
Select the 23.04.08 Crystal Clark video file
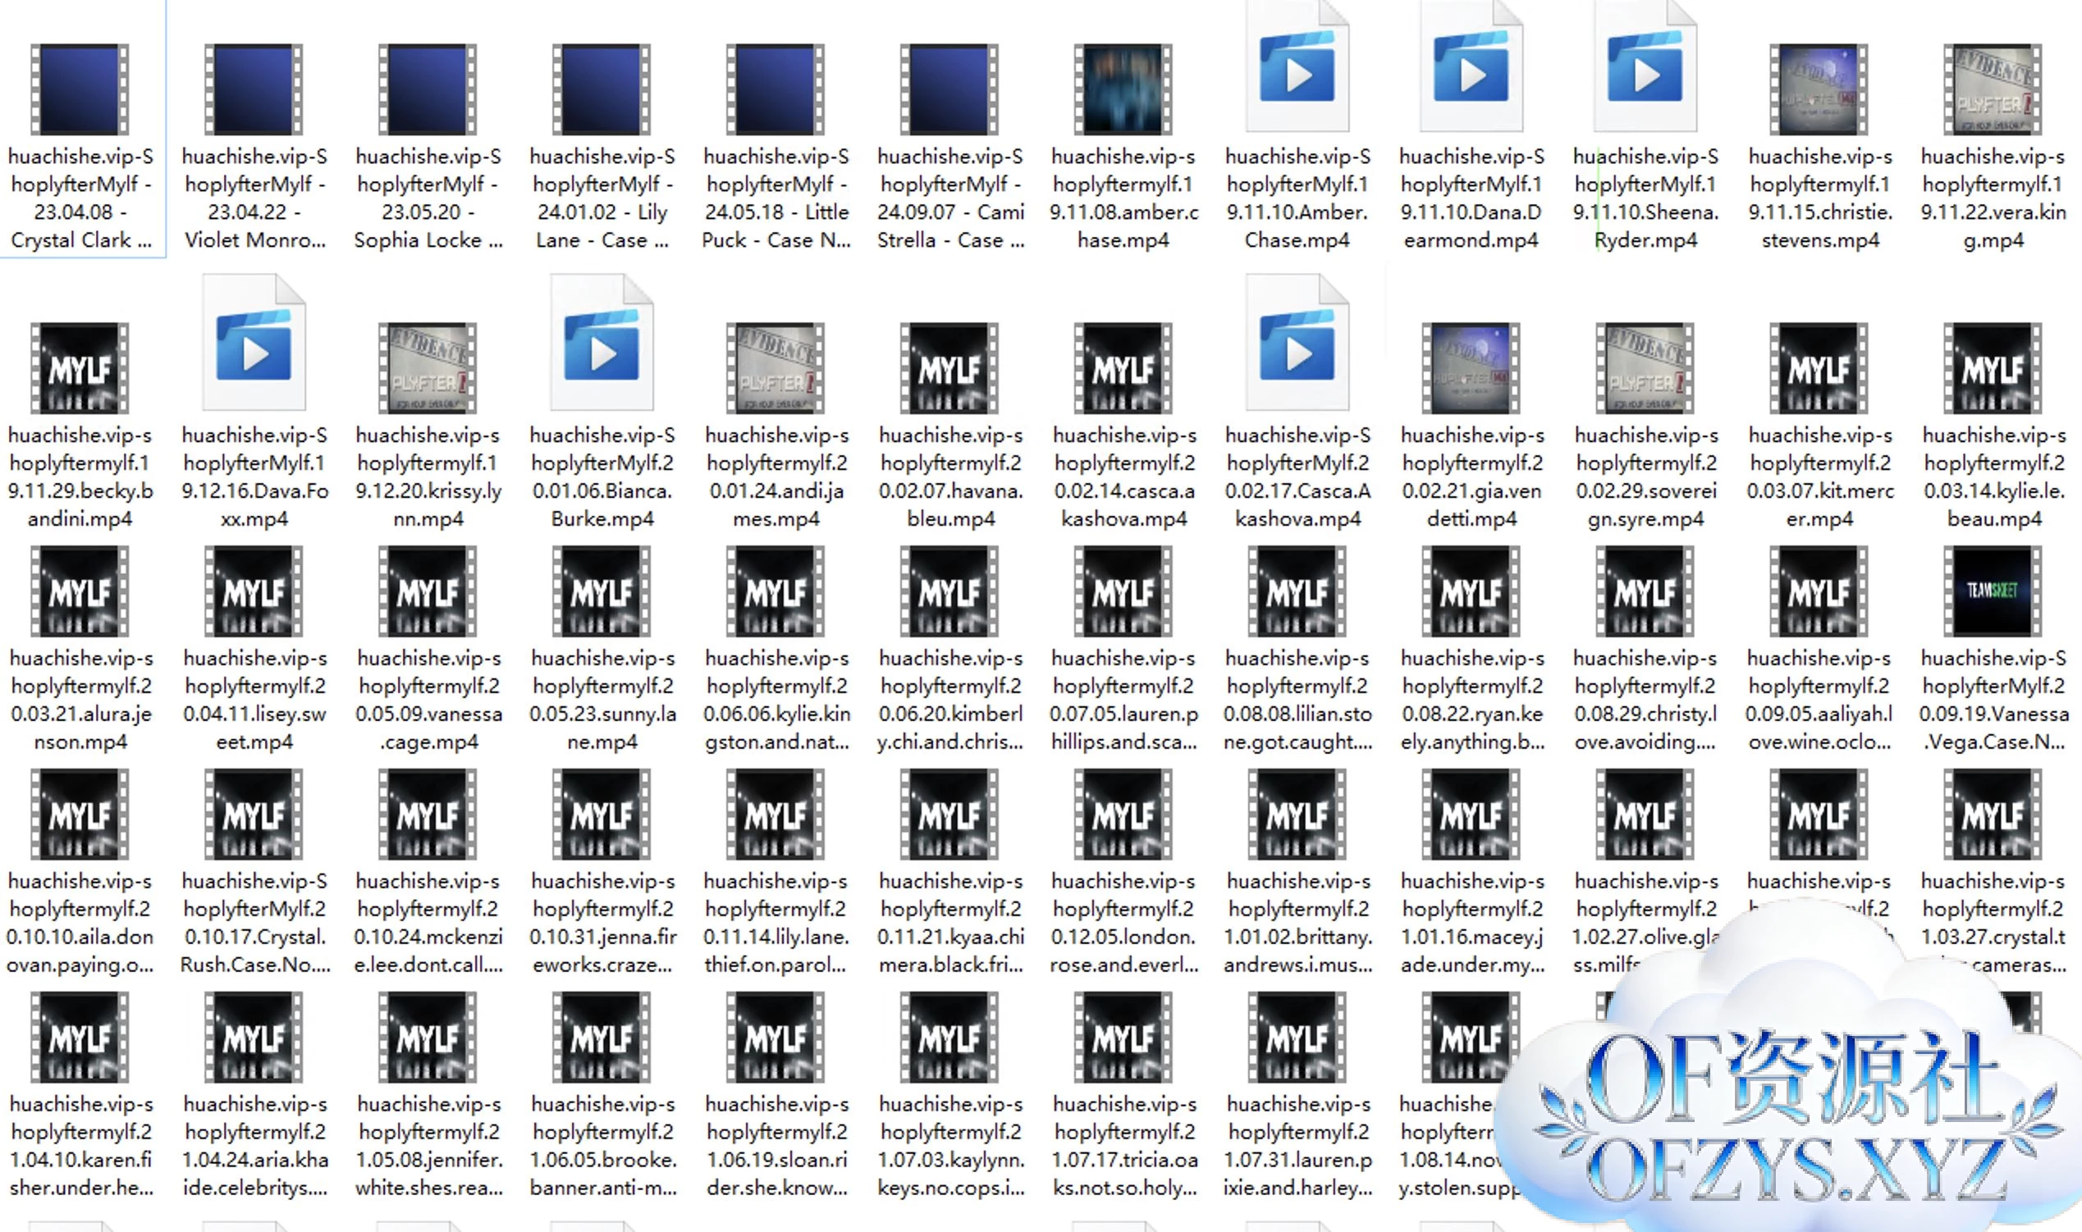click(x=80, y=89)
